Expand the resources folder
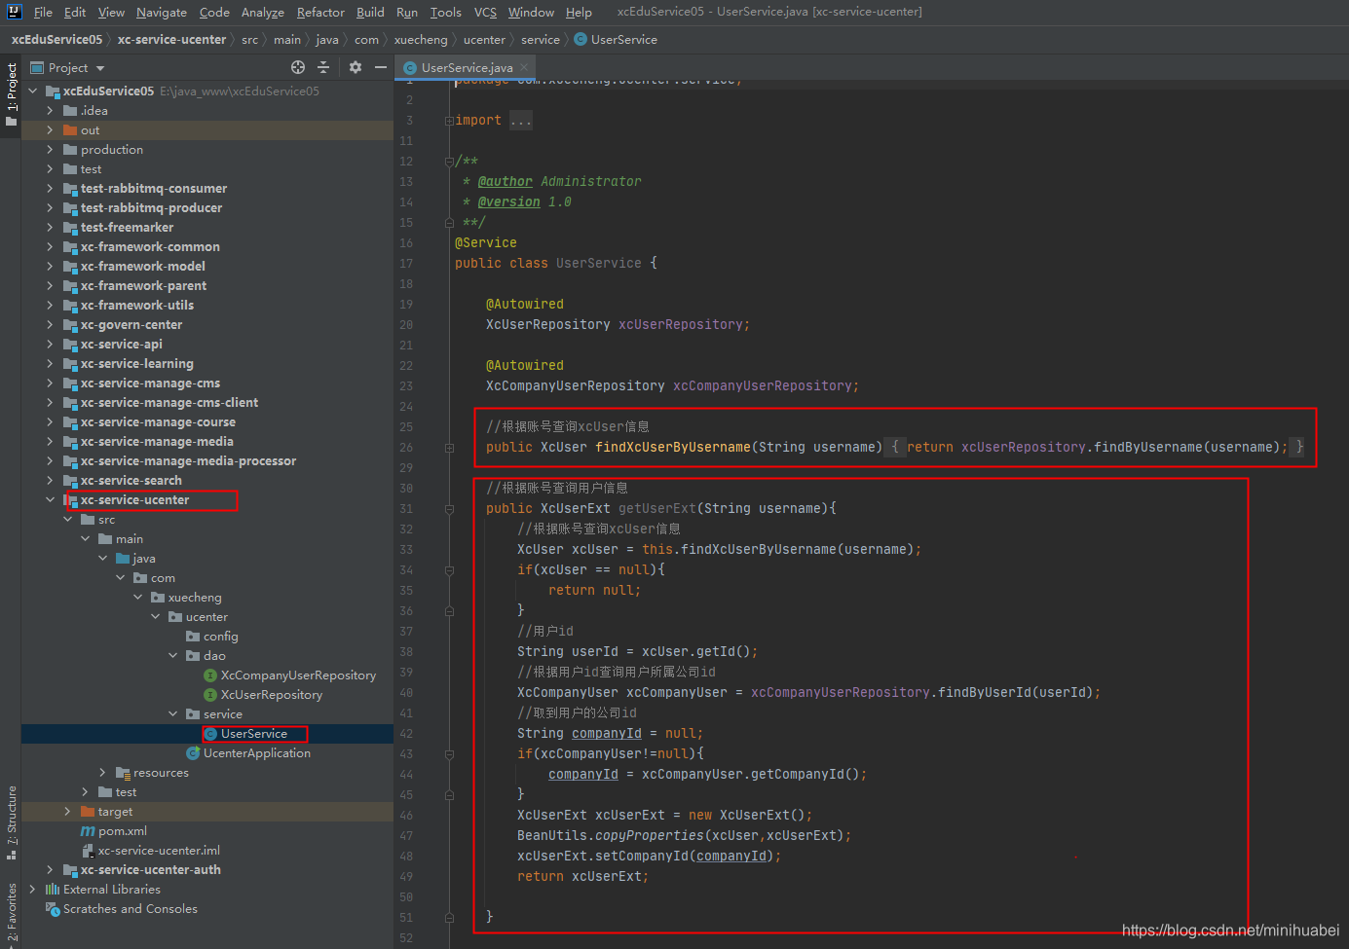The height and width of the screenshot is (949, 1349). 103,772
